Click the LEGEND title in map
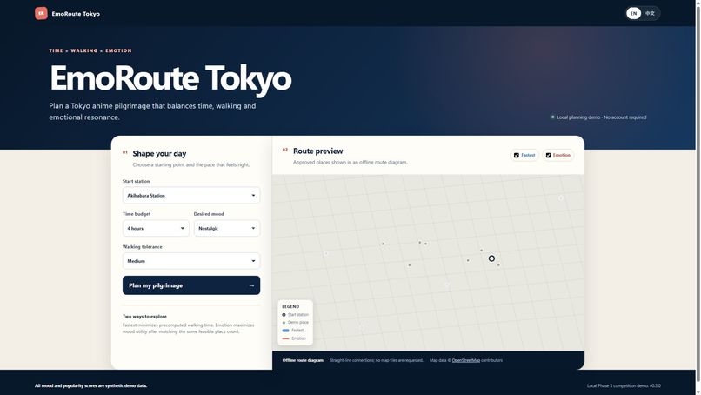The height and width of the screenshot is (395, 701). (290, 306)
